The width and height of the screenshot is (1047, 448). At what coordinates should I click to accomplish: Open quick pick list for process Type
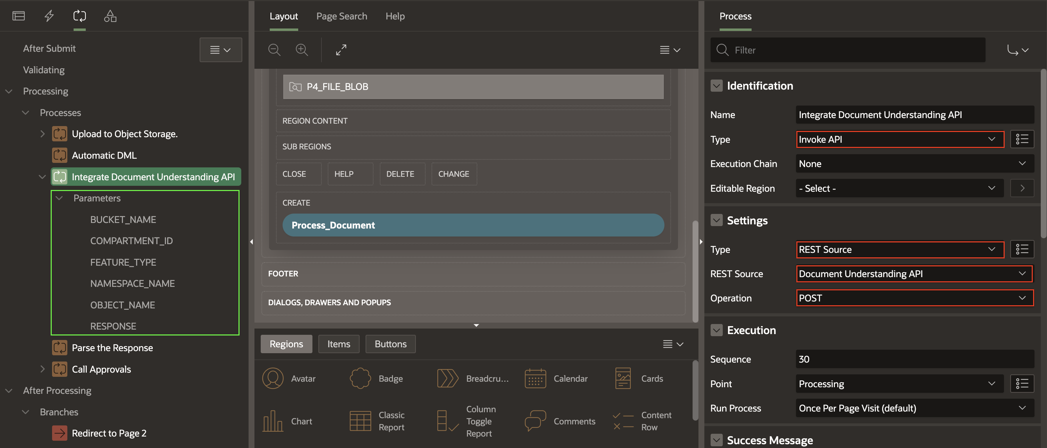click(1022, 140)
